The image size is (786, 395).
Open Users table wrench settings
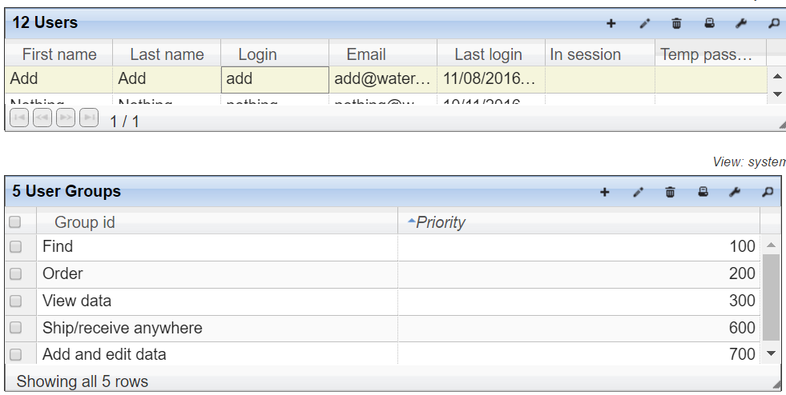(741, 23)
